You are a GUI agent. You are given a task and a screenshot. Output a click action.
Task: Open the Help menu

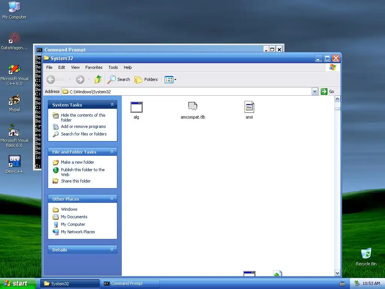click(x=127, y=67)
